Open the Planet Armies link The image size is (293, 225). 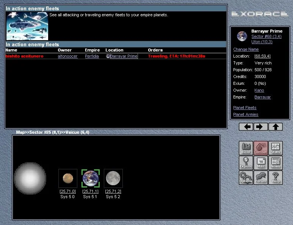pos(246,114)
